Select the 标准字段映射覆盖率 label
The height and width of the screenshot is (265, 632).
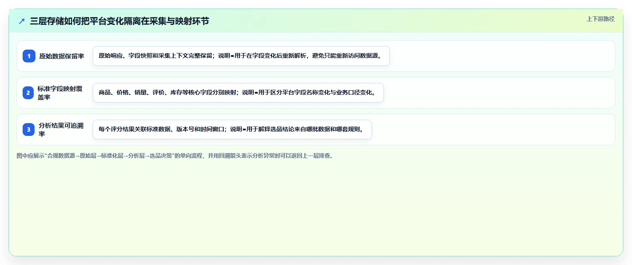(x=60, y=93)
